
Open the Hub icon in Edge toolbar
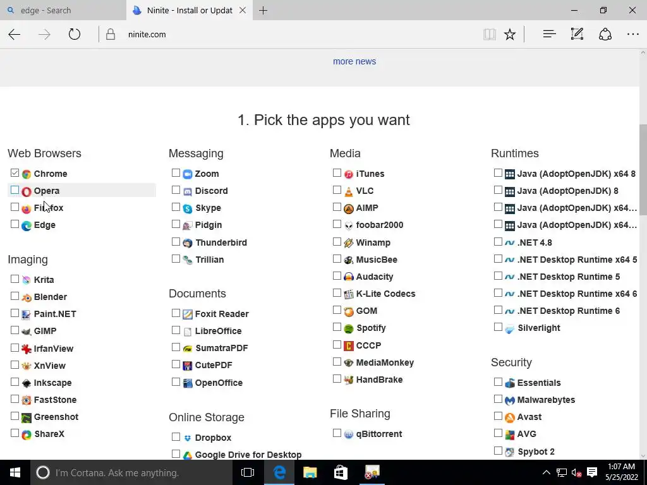[x=549, y=34]
